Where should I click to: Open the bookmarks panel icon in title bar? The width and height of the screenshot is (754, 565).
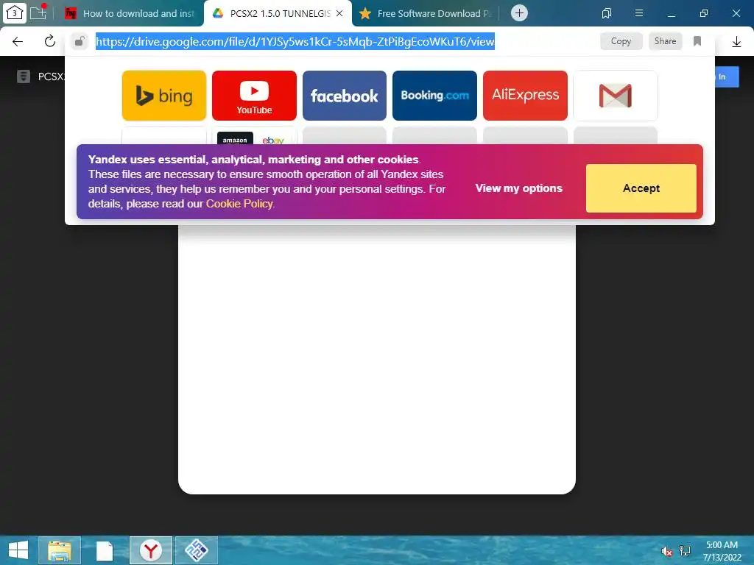(607, 13)
